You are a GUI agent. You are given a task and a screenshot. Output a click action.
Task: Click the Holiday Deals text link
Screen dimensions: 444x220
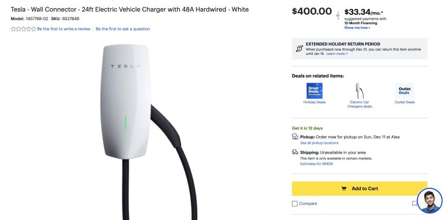pos(314,102)
